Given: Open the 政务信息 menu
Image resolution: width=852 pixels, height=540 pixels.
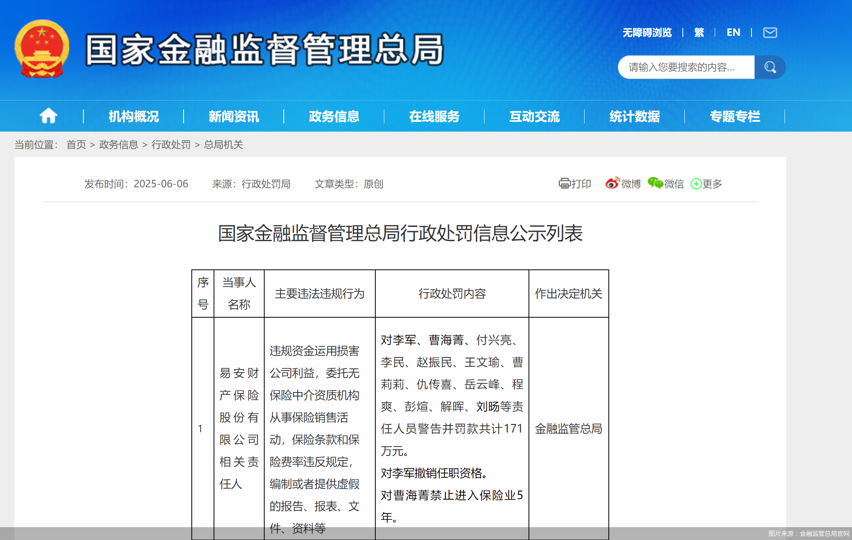Looking at the screenshot, I should pos(334,116).
